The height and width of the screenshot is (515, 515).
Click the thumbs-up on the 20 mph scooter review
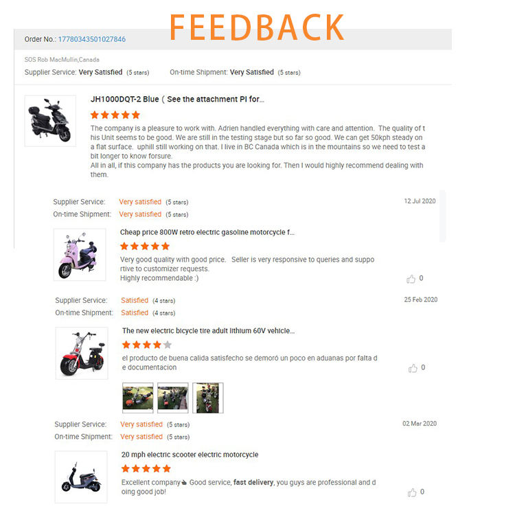point(412,492)
